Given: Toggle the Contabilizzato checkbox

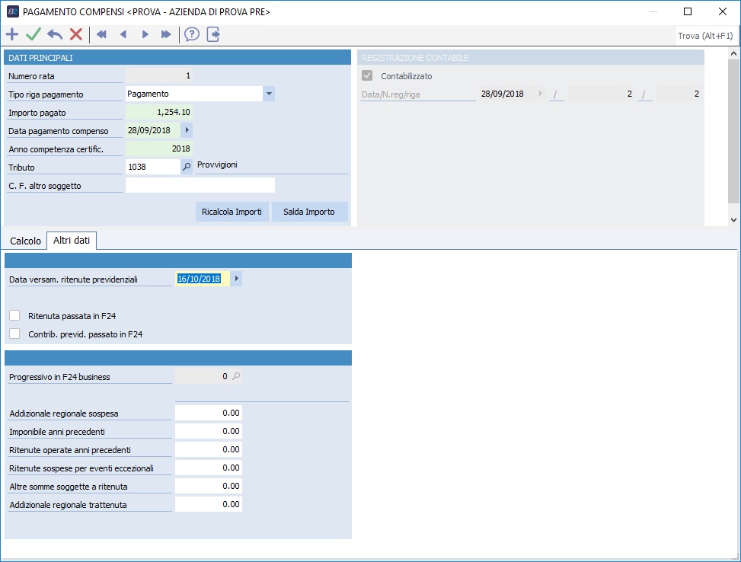Looking at the screenshot, I should 368,76.
